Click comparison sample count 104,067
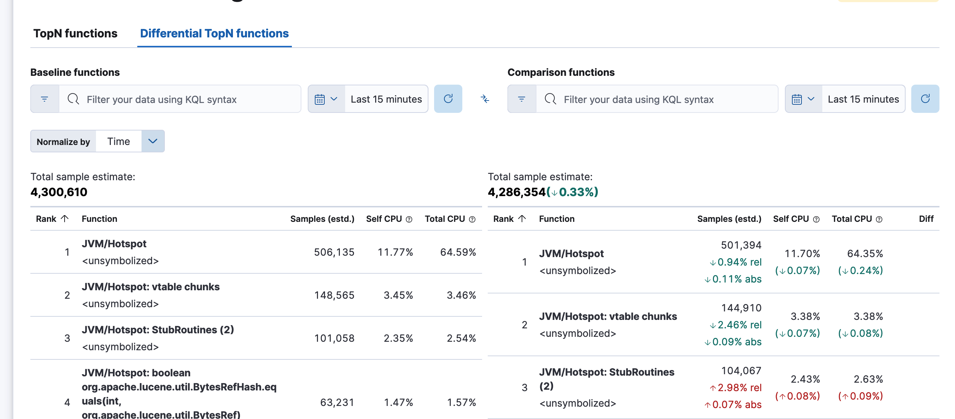955x419 pixels. 741,370
